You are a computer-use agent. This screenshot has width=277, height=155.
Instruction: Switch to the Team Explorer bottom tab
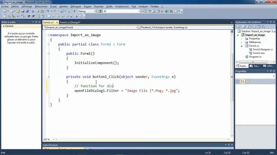[254, 66]
